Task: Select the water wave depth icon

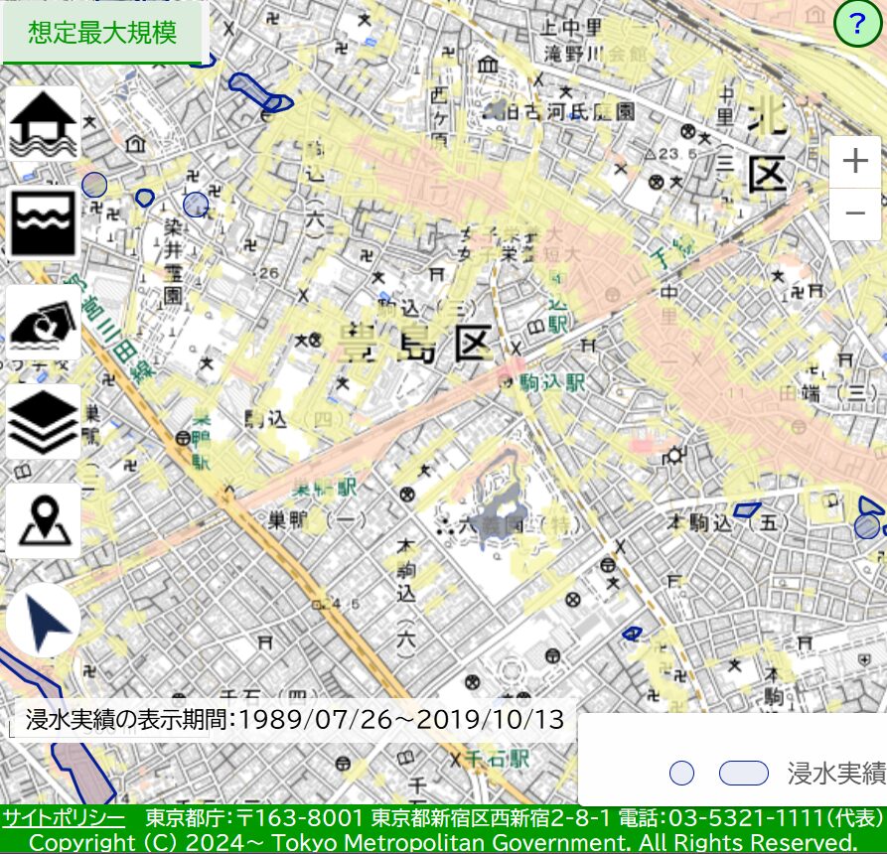Action: tap(43, 222)
